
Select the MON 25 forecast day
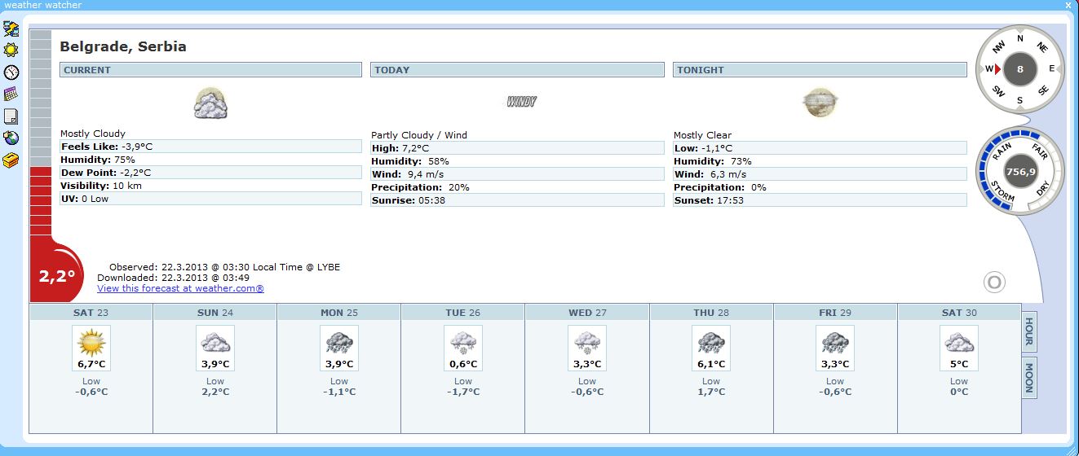pos(339,368)
